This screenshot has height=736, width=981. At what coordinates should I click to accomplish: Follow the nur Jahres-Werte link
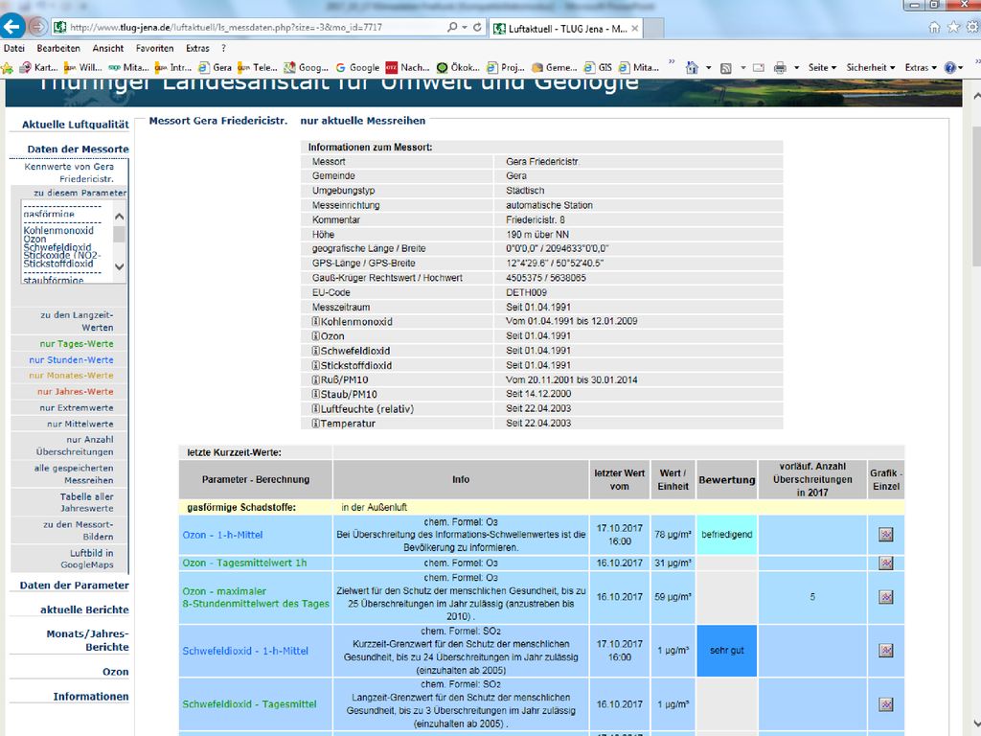coord(75,391)
